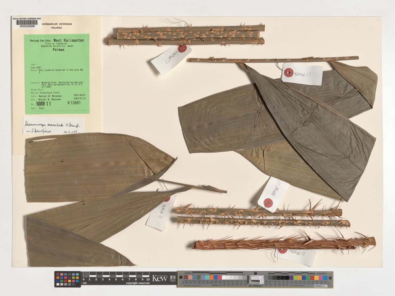
Task: Click the M000953 code on the grey color chart
Action: [321, 286]
